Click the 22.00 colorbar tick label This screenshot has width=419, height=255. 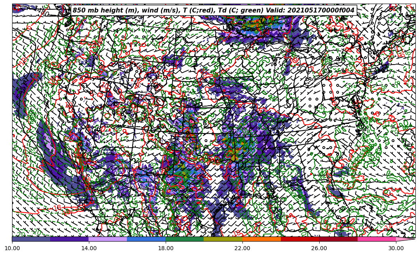tap(242, 248)
